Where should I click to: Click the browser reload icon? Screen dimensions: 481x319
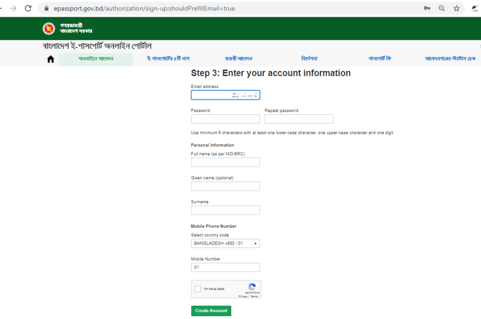tap(28, 8)
